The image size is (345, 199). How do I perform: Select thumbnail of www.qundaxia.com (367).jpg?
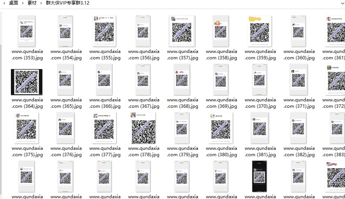click(x=143, y=79)
